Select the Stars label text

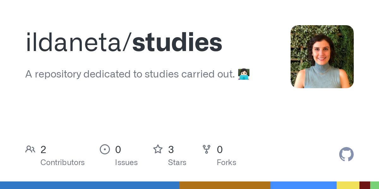177,163
